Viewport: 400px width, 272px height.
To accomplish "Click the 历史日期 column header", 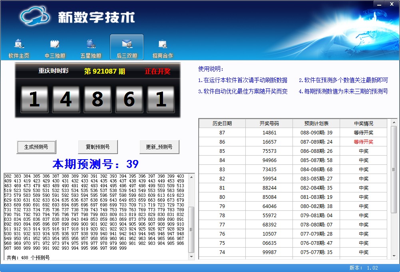I will click(222, 123).
